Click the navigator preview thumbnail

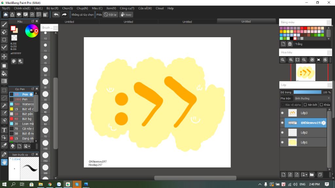306,72
